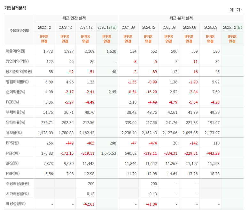Click the 7.69 net margin value
Screen dimensions: 248x211
(216, 92)
